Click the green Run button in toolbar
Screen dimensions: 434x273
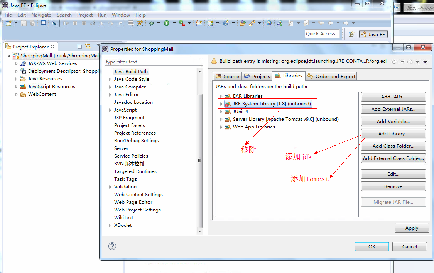[167, 23]
